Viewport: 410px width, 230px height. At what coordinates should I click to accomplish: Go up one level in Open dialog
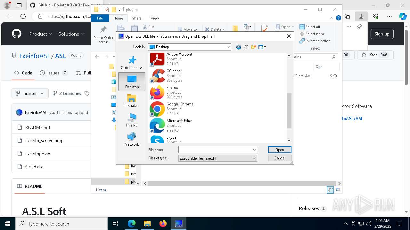[246, 47]
